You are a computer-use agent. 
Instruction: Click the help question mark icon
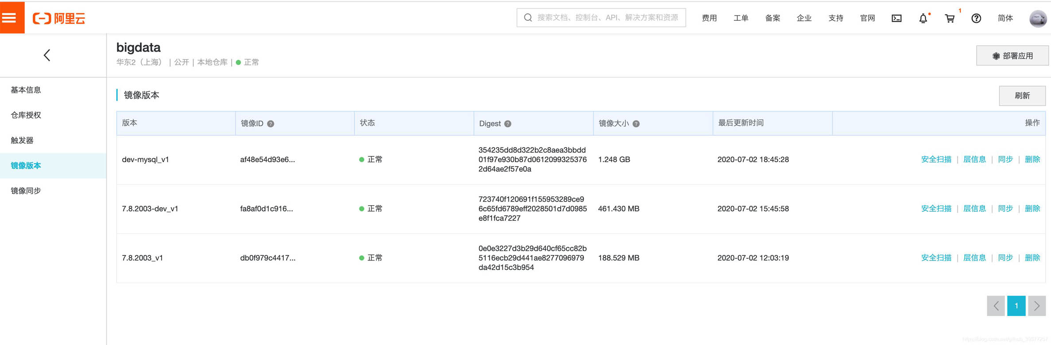[976, 18]
